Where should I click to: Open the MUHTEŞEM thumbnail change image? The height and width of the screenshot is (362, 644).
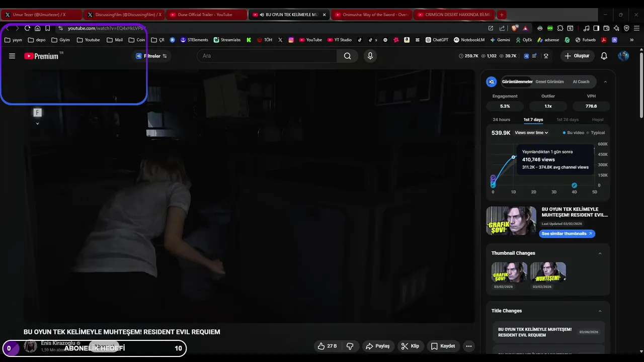coord(548,272)
